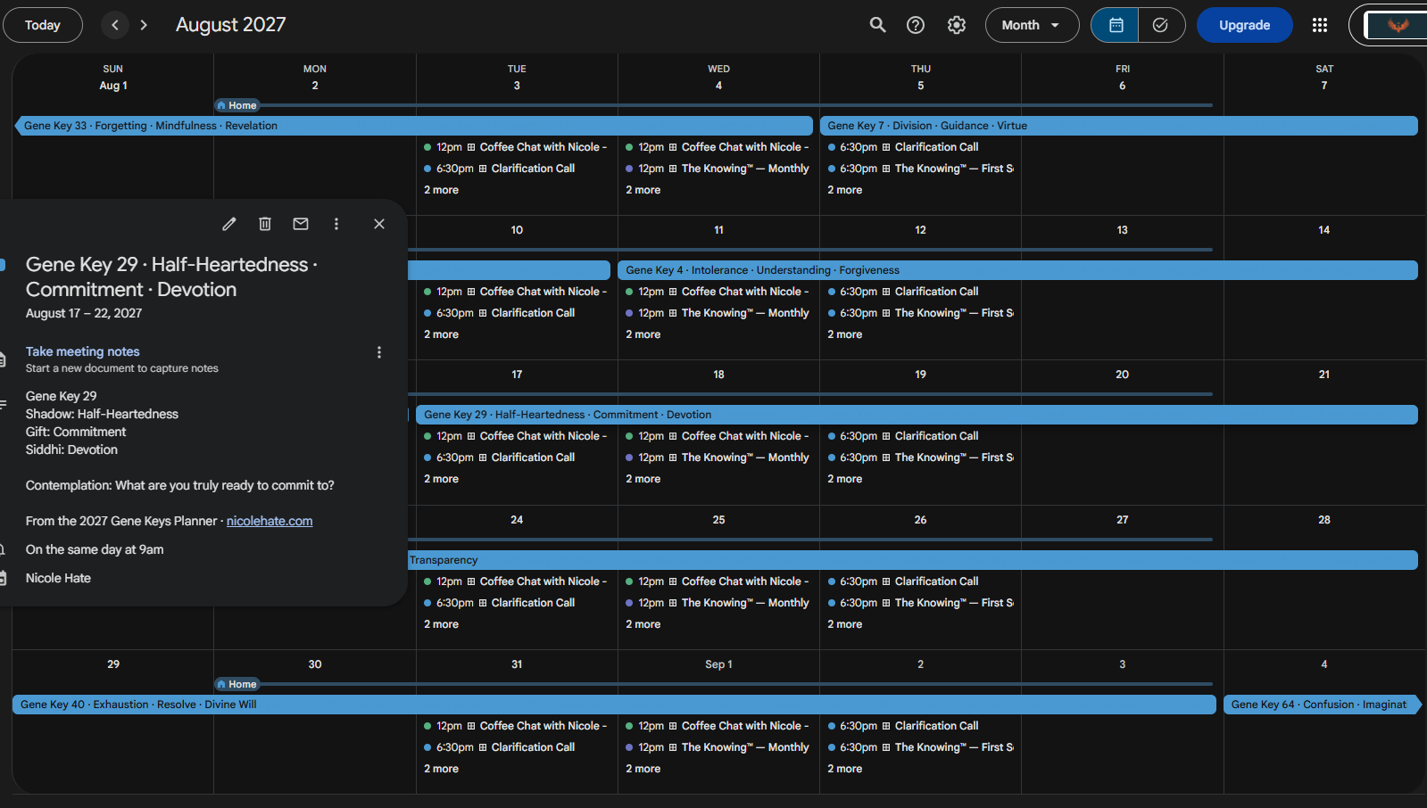Image resolution: width=1427 pixels, height=808 pixels.
Task: Switch to Tasks view toggle
Action: click(x=1161, y=25)
